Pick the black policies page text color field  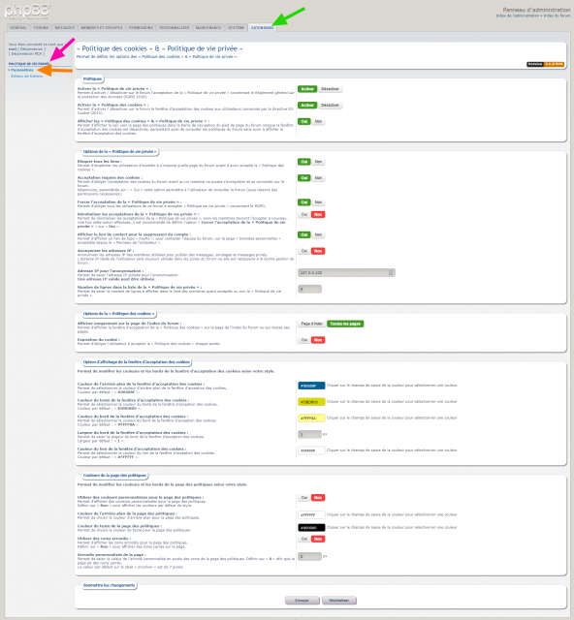point(311,528)
